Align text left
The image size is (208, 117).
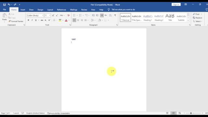[74, 20]
